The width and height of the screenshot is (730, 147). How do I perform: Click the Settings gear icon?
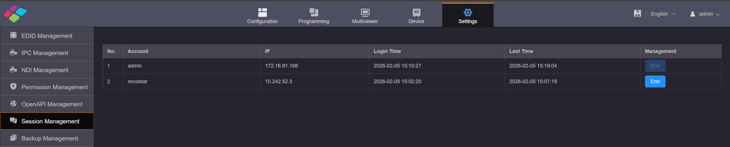click(468, 13)
